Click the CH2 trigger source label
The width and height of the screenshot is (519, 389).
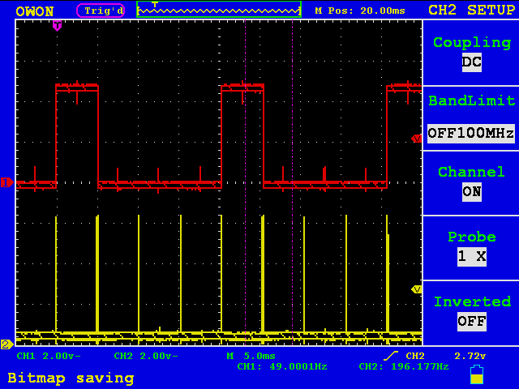pyautogui.click(x=415, y=356)
